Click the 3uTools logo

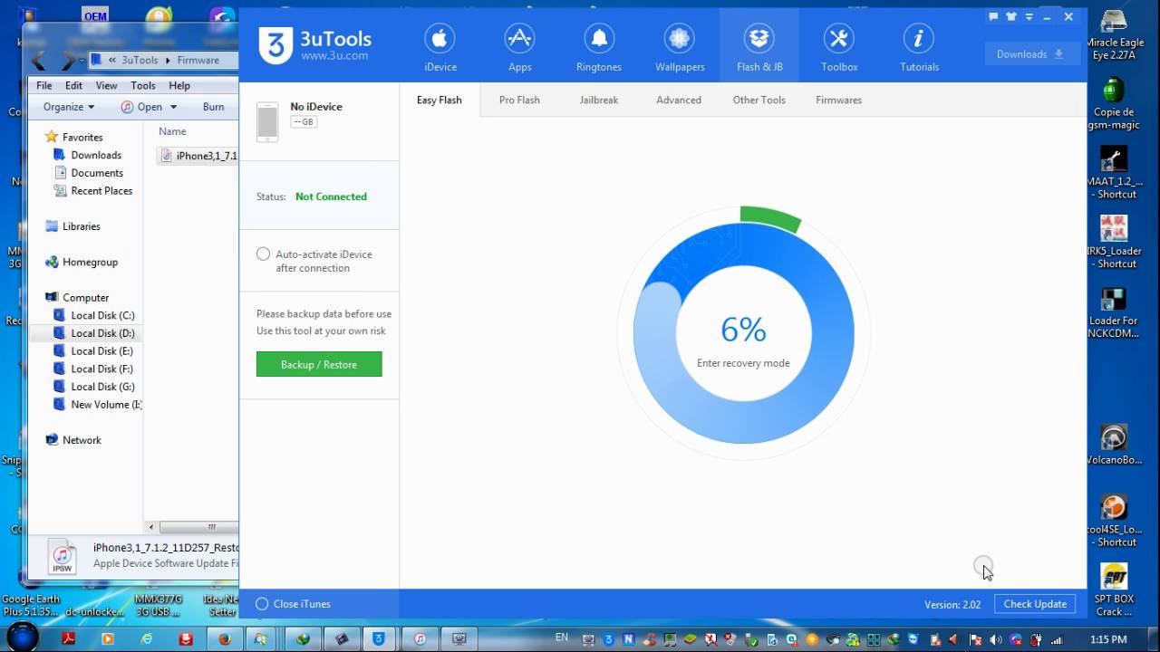coord(314,46)
